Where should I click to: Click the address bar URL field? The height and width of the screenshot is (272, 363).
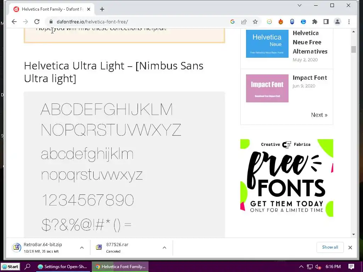139,22
